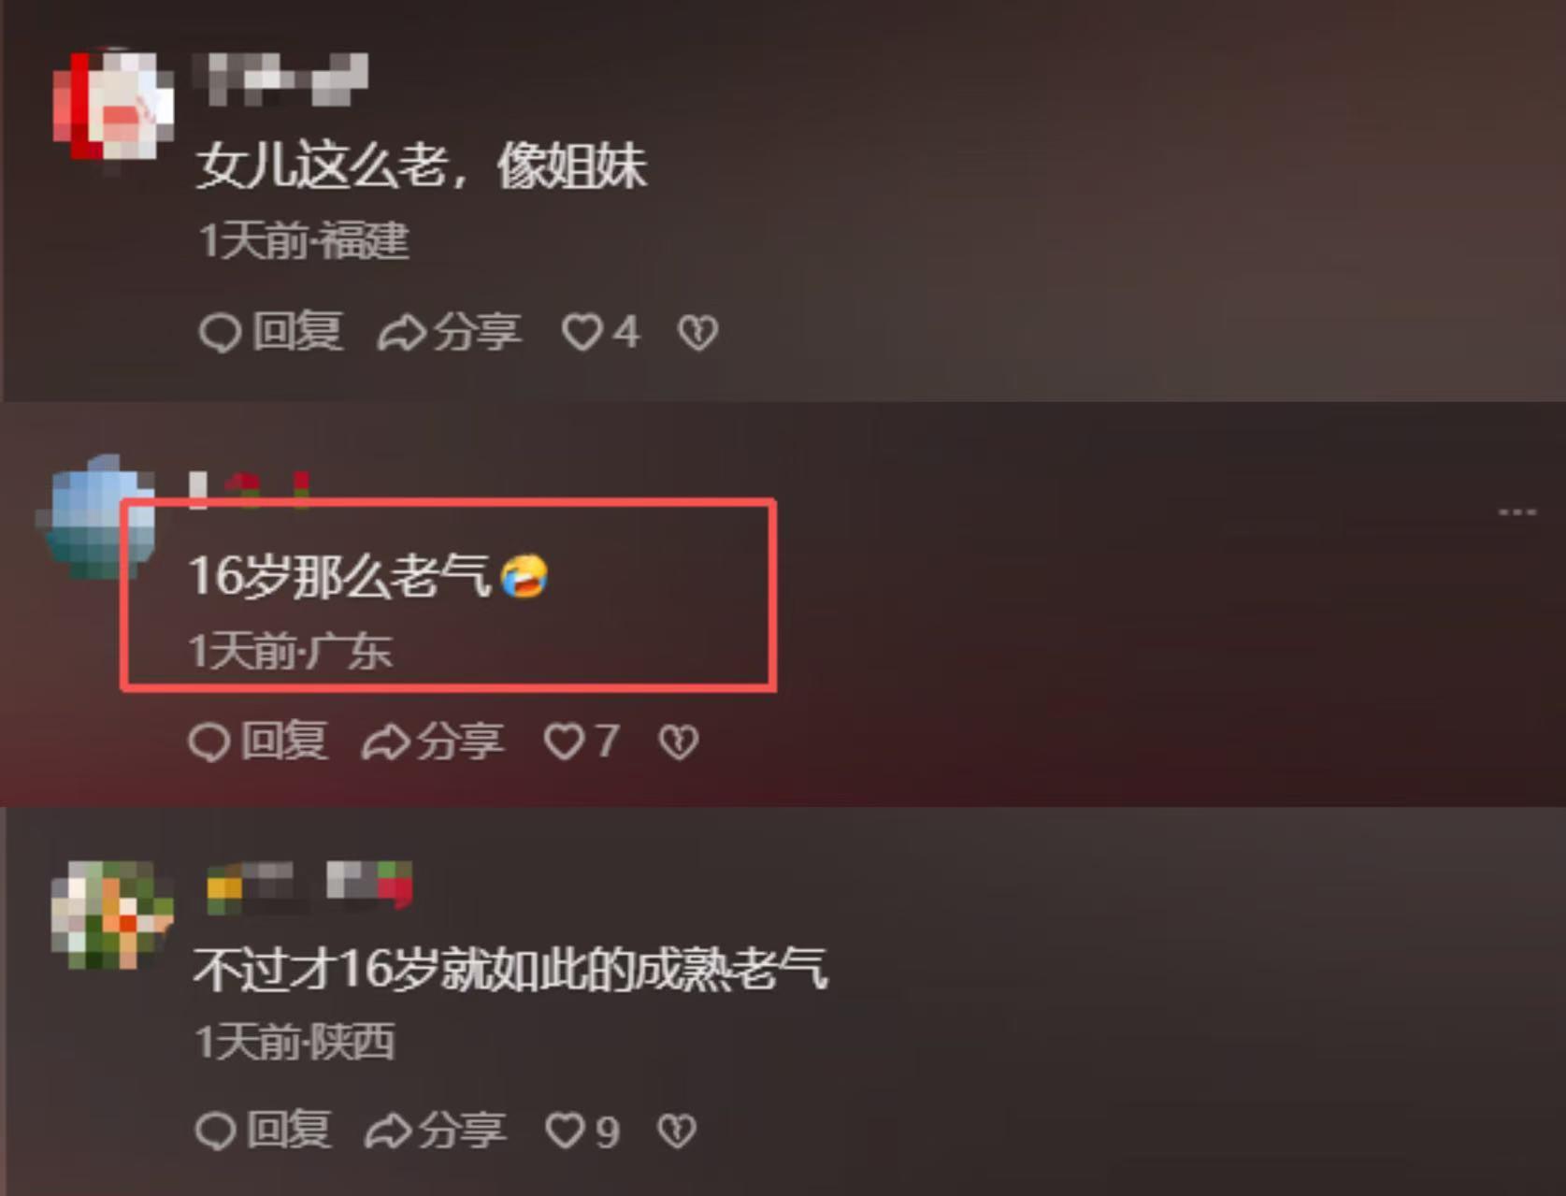
Task: Dislike the 陕西 comment
Action: coord(677,1131)
